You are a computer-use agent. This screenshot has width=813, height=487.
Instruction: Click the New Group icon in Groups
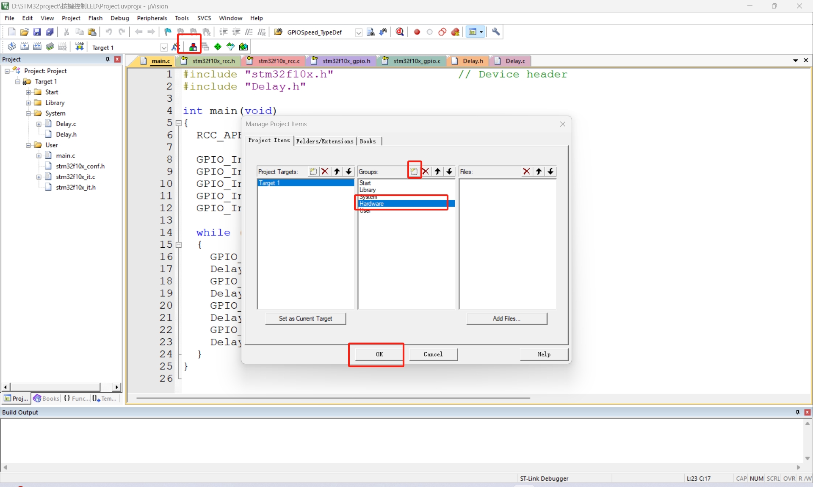tap(414, 172)
